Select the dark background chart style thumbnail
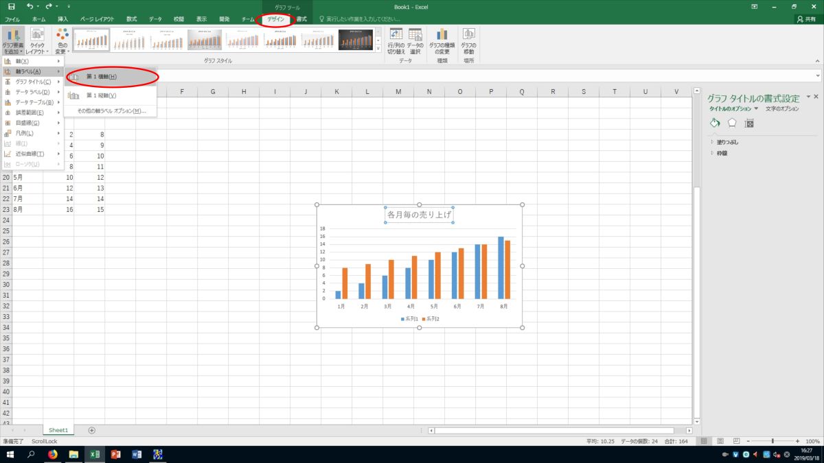Viewport: 824px width, 463px height. (356, 40)
